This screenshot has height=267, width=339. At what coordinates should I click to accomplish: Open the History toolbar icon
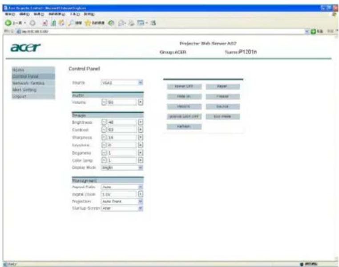(111, 23)
